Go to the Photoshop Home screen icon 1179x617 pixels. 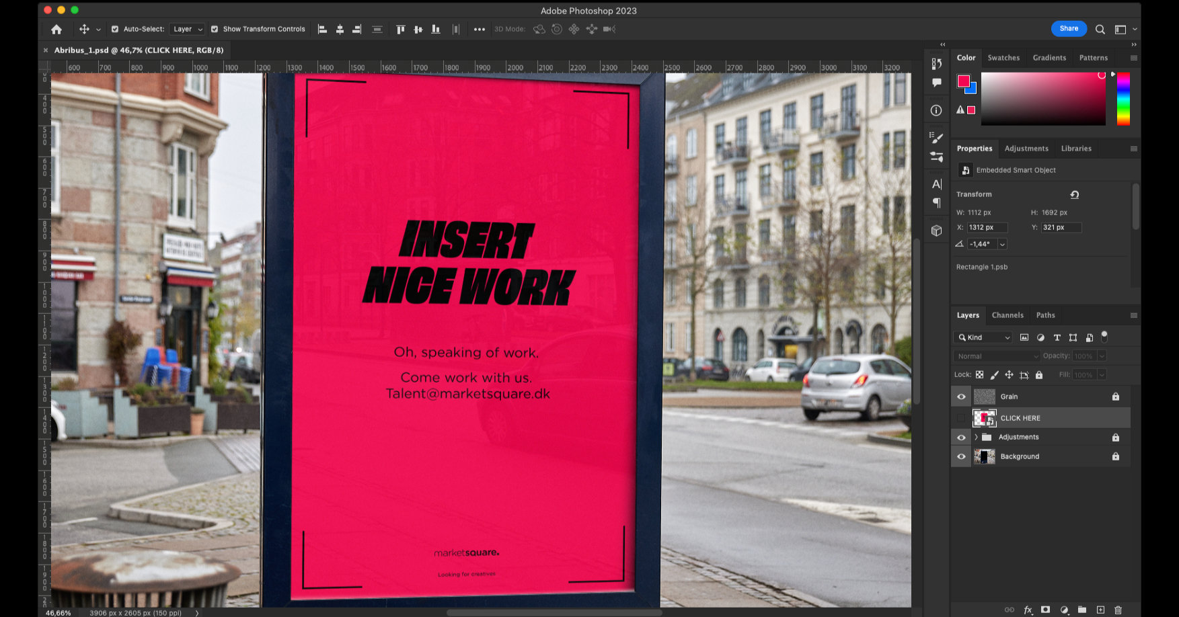click(56, 29)
